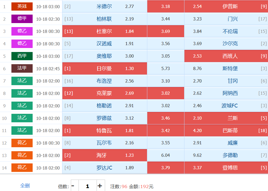Click 全删 to clear all selections
Image resolution: width=268 pixels, height=191 pixels.
coord(25,186)
